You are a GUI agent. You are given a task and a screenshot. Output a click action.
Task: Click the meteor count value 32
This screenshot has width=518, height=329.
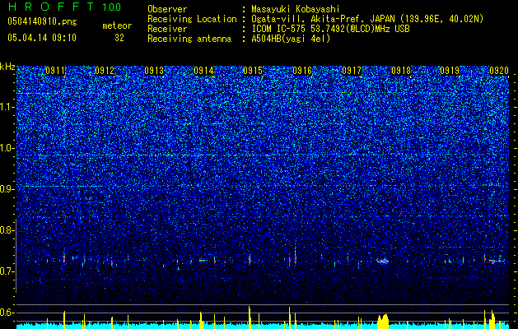coord(119,38)
